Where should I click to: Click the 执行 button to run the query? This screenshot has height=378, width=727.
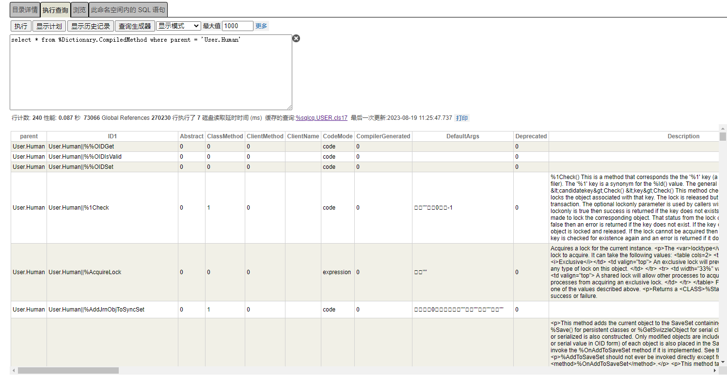pos(21,26)
